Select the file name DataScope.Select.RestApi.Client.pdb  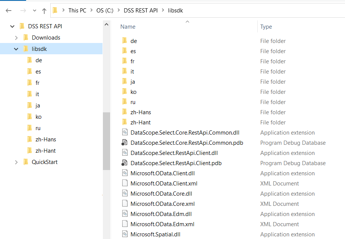[176, 163]
